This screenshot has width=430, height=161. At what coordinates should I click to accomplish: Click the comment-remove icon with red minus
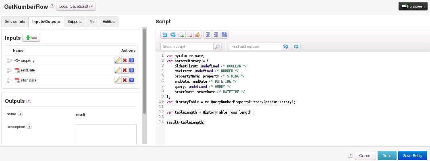click(189, 35)
